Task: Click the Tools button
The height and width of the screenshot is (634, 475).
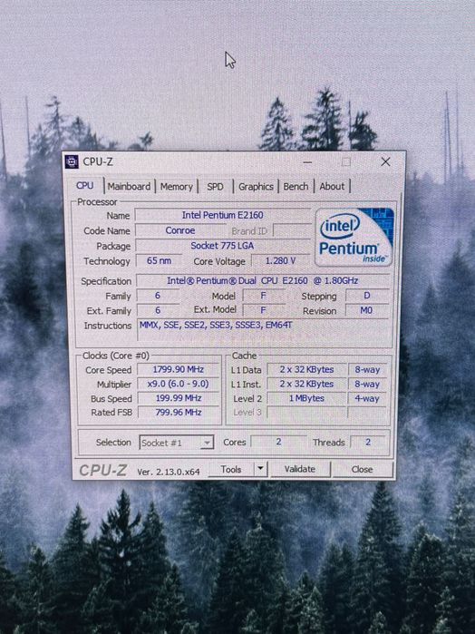Action: tap(231, 469)
